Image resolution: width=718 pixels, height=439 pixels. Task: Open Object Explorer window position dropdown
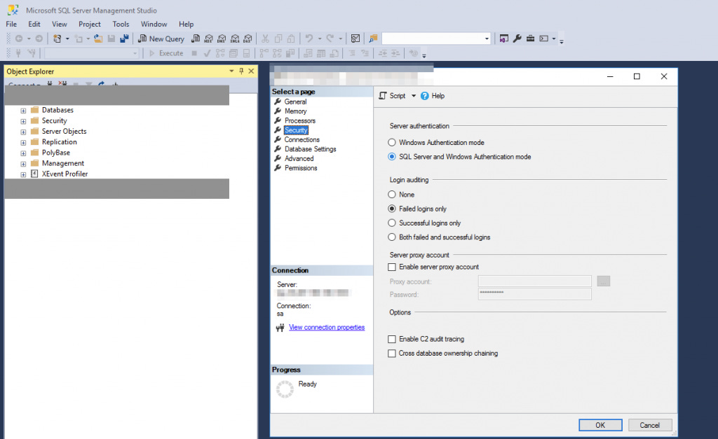231,71
